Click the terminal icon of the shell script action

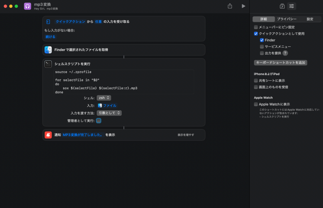click(x=48, y=64)
